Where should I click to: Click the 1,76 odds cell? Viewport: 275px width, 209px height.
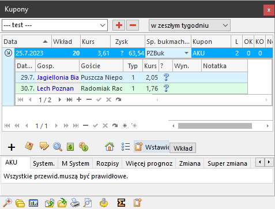pyautogui.click(x=151, y=88)
